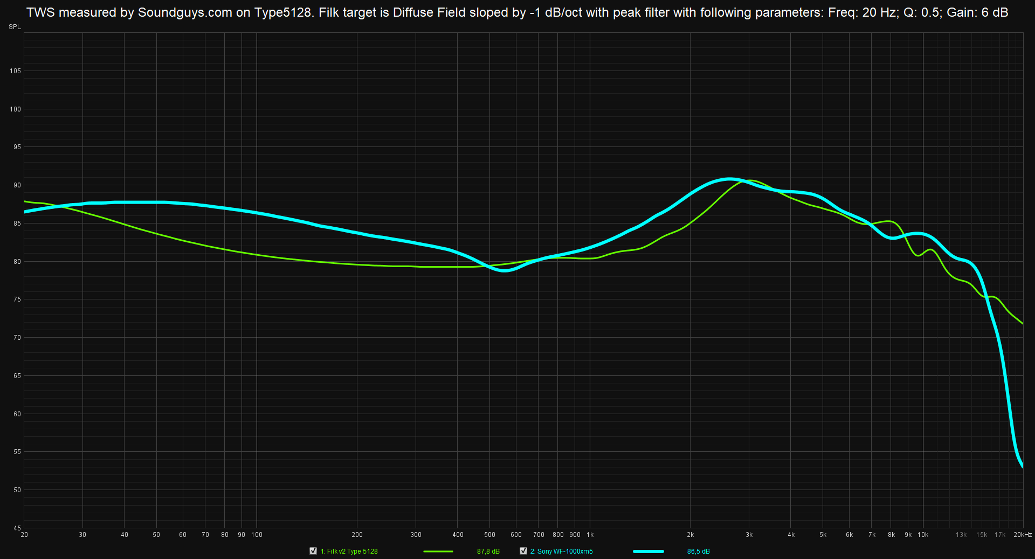Click the 86,5 dB readout value

[699, 551]
